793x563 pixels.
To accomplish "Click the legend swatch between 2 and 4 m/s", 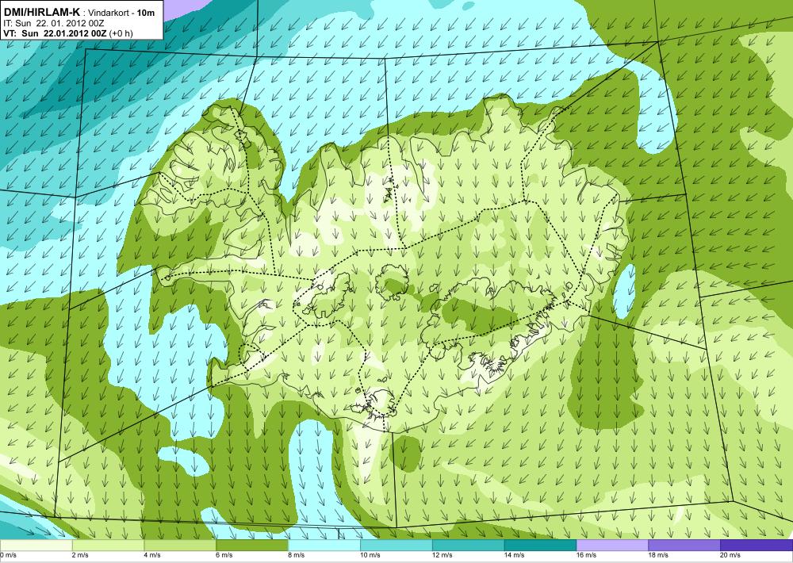I will point(108,546).
